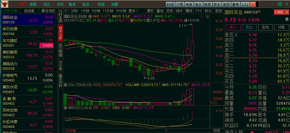Toggle the left panel layout icon
The height and width of the screenshot is (133, 290).
tap(66, 11)
